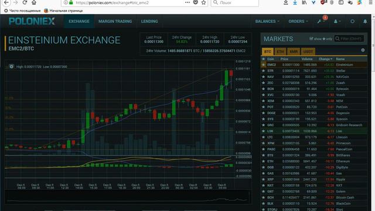Open the XEM NEM market row
Image resolution: width=375 pixels, height=211 pixels.
pos(314,101)
